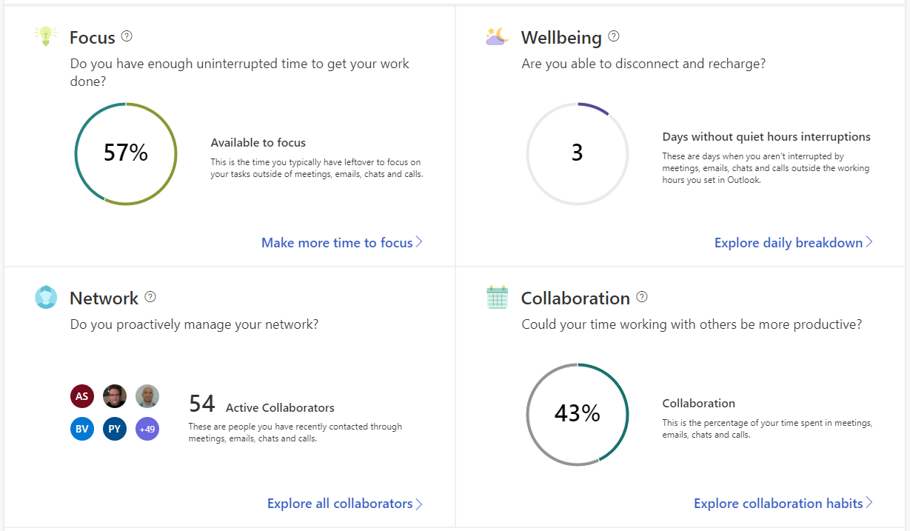The width and height of the screenshot is (910, 531).
Task: Open the Wellbeing help question mark
Action: point(614,36)
